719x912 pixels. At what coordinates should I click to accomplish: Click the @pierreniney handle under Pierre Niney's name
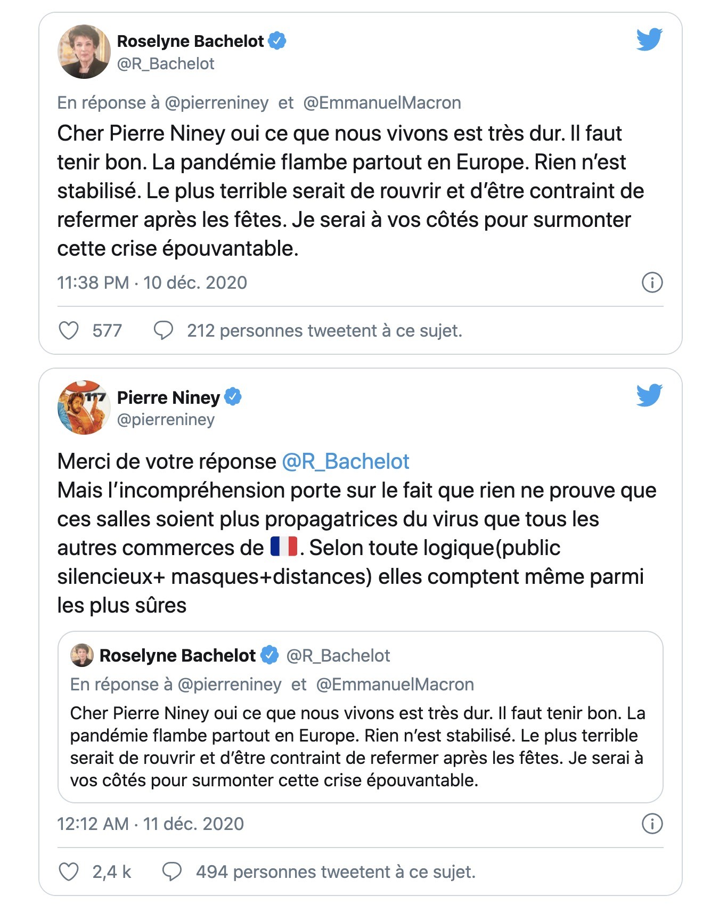[166, 420]
